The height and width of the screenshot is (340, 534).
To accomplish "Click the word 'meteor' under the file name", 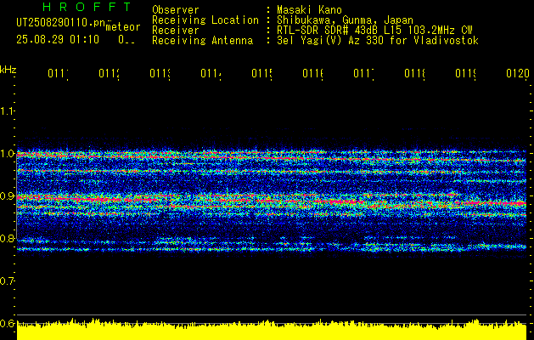I will 123,27.
